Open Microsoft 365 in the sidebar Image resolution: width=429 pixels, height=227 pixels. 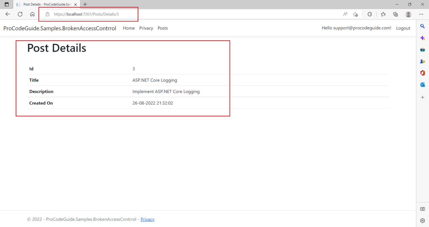[x=422, y=73]
